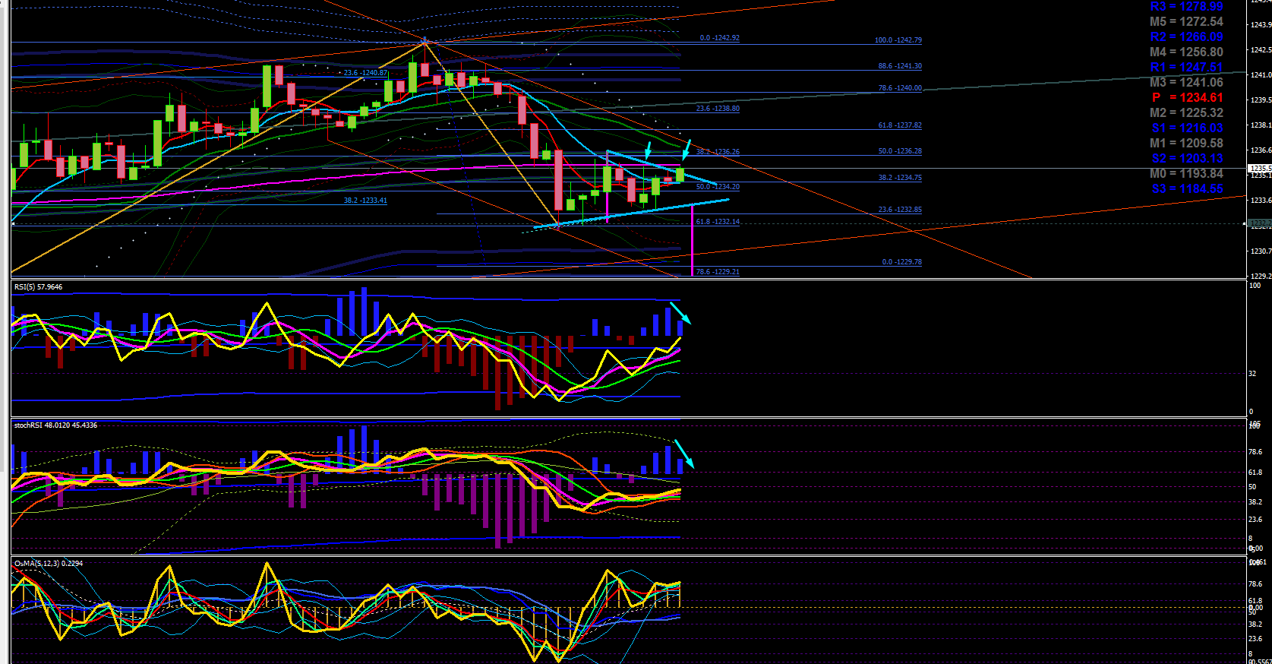Click the R3 = 1278.99 pivot label
This screenshot has width=1272, height=664.
pos(1186,6)
